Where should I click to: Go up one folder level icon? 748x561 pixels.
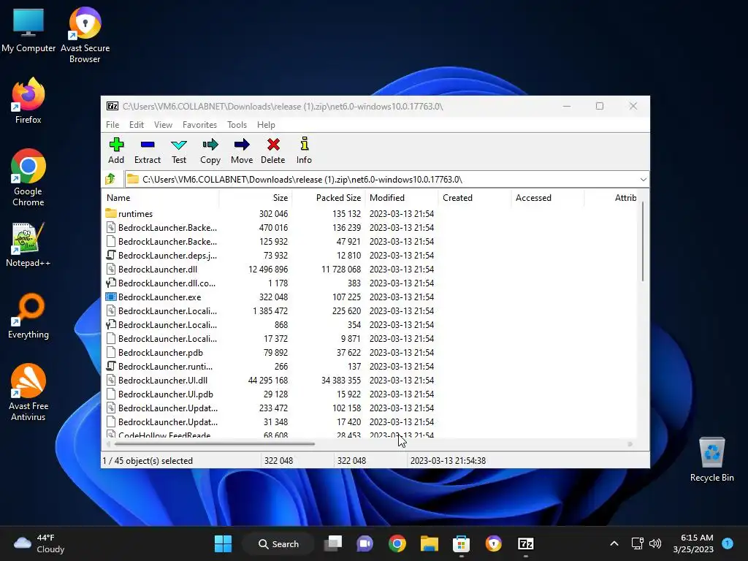click(x=111, y=180)
